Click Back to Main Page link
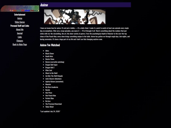The height and width of the screenshot is (128, 171). pyautogui.click(x=20, y=45)
